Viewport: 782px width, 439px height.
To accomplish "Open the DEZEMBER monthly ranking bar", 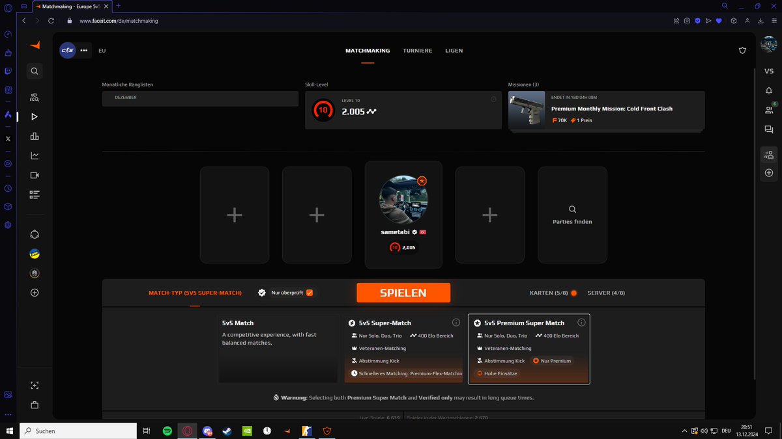I will pos(200,98).
